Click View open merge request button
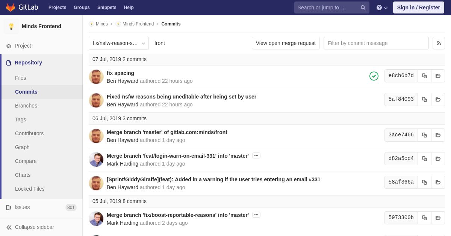Viewport: 451px width, 236px height. tap(286, 43)
